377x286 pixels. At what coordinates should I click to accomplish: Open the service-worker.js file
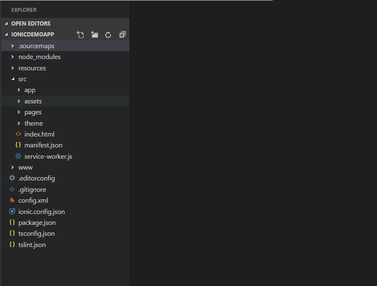point(48,157)
